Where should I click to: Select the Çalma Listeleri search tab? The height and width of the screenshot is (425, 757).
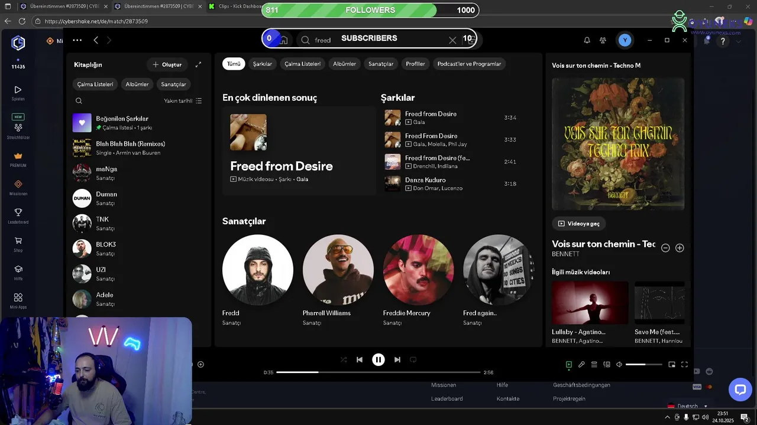[x=302, y=64]
